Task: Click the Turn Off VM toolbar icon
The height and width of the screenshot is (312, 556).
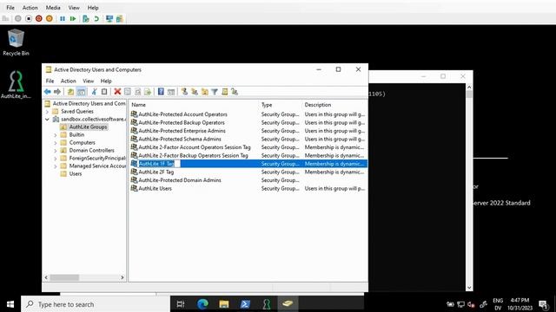Action: (x=29, y=19)
